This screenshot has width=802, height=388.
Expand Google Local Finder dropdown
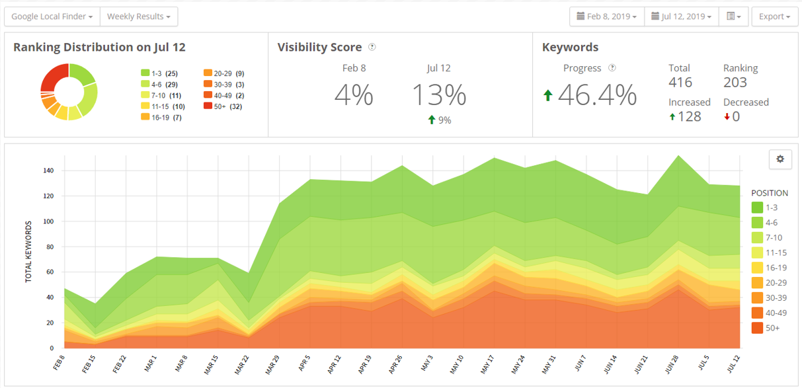(x=52, y=17)
